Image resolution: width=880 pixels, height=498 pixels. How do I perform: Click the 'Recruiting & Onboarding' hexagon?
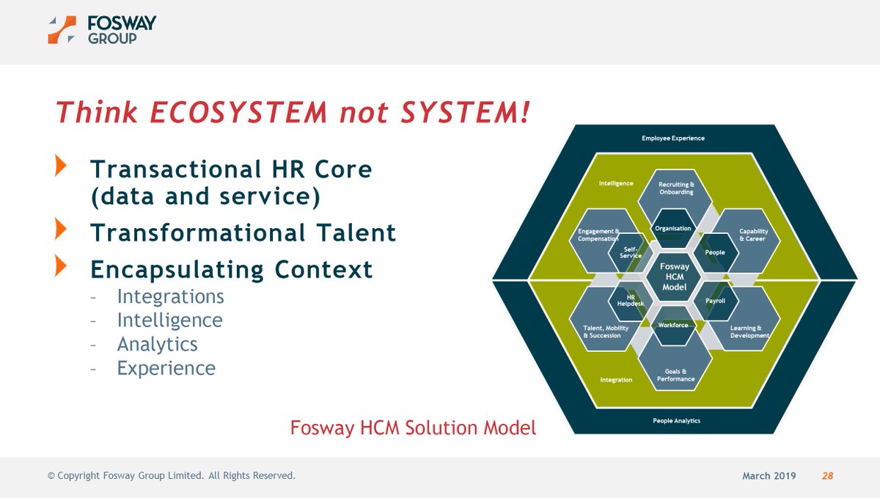tap(676, 189)
